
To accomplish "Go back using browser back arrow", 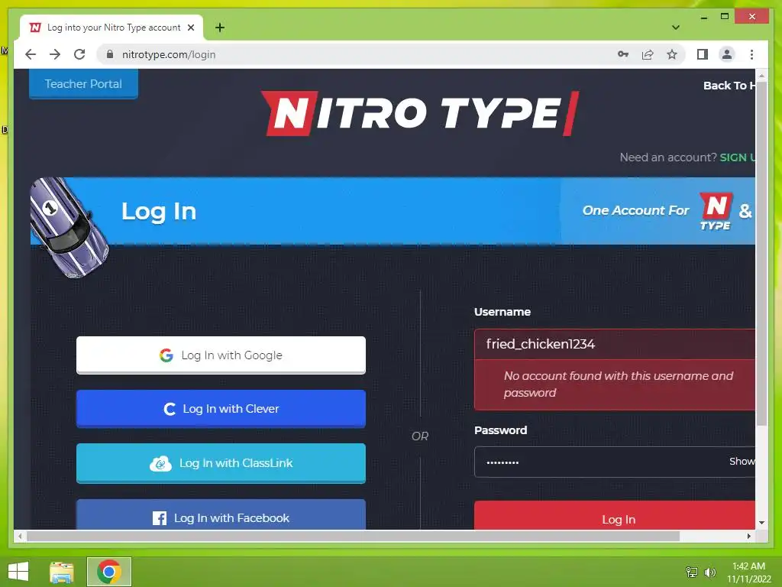I will pos(31,54).
